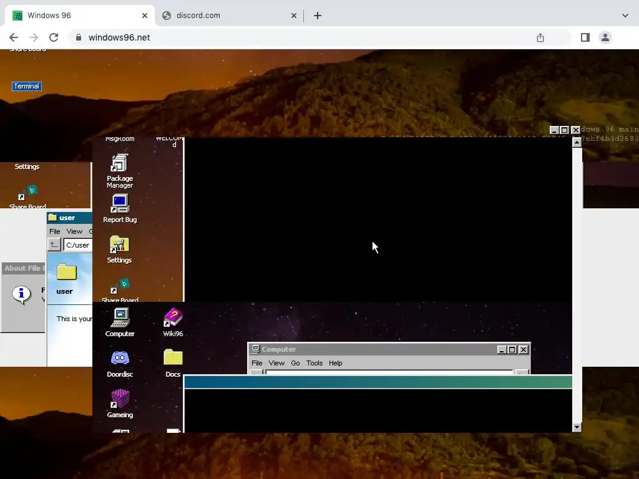Click the up-folder button in the user window

pos(54,244)
